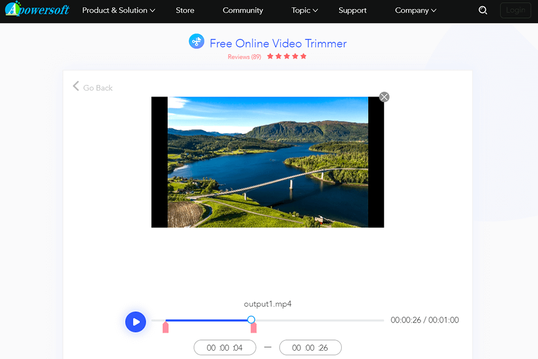Screen dimensions: 538x359
Task: Expand Product & Solution menu
Action: [x=118, y=10]
